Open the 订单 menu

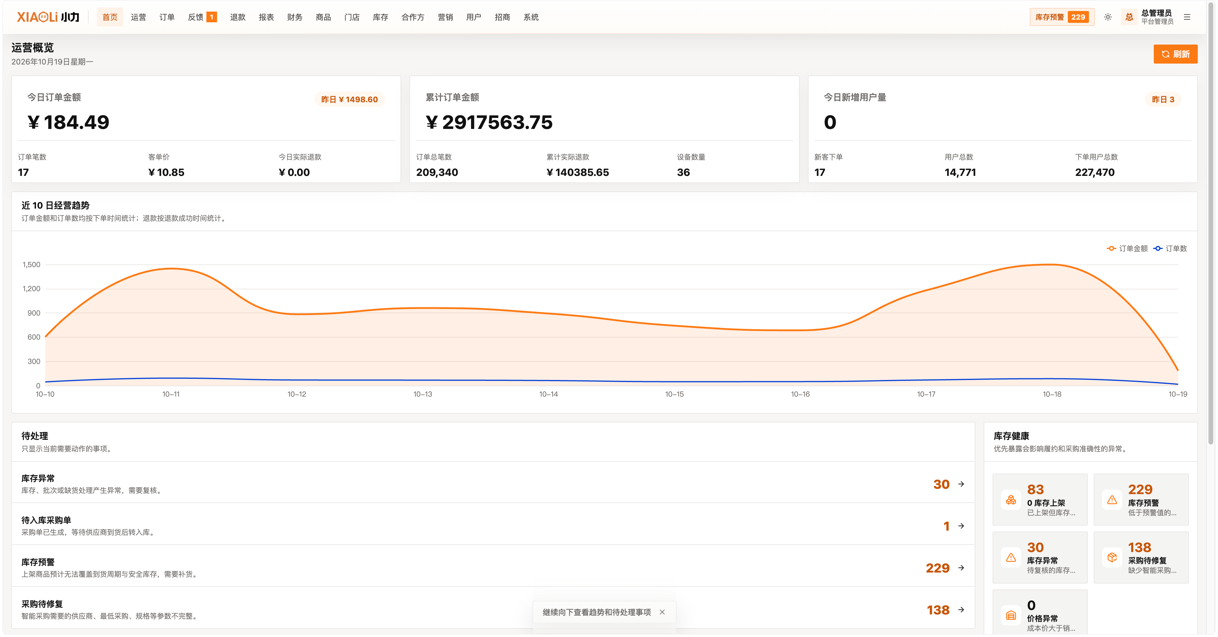[x=167, y=17]
